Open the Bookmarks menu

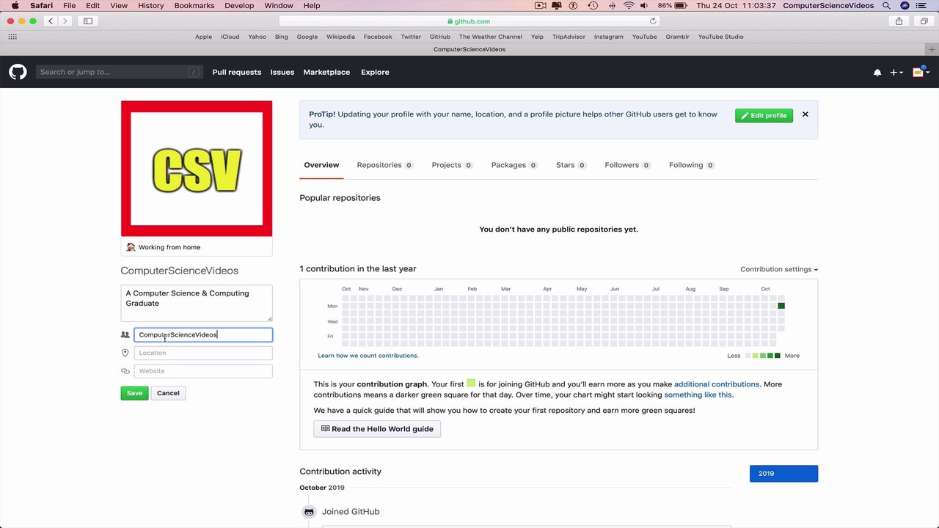pyautogui.click(x=194, y=6)
